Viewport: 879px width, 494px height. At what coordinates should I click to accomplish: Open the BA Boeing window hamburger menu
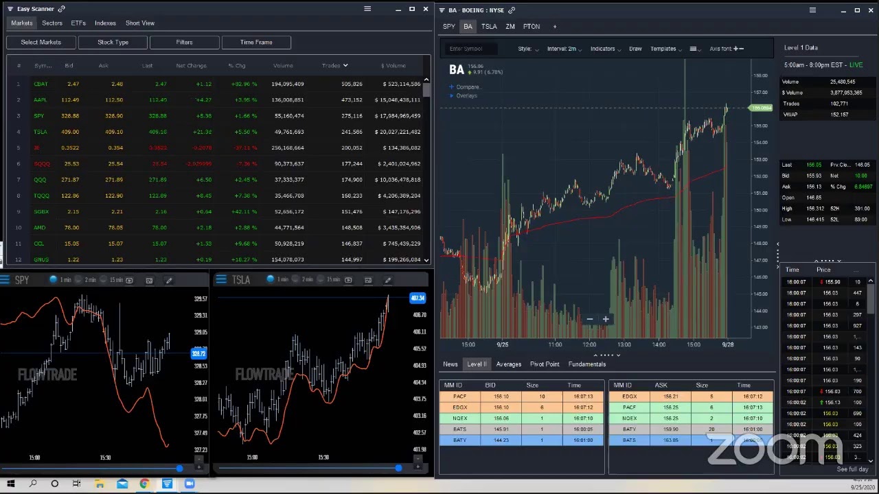coord(812,10)
